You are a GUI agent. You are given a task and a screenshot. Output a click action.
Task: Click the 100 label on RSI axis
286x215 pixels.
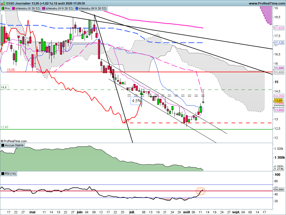[277, 175]
